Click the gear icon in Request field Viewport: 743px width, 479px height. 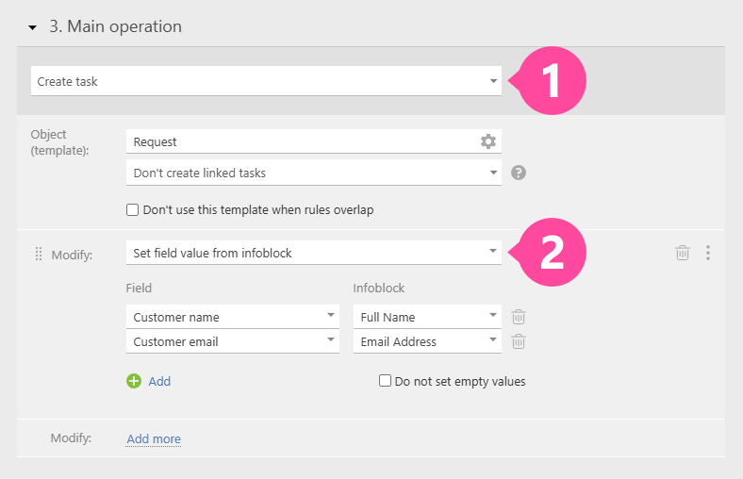pyautogui.click(x=487, y=141)
